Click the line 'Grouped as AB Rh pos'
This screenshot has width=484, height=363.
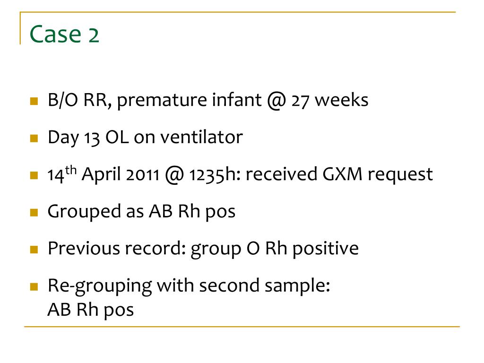pos(141,212)
